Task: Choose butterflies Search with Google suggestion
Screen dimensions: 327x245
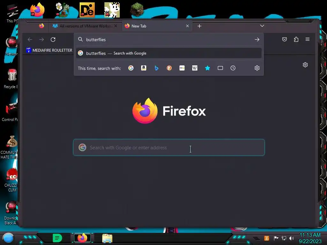Action: click(169, 53)
